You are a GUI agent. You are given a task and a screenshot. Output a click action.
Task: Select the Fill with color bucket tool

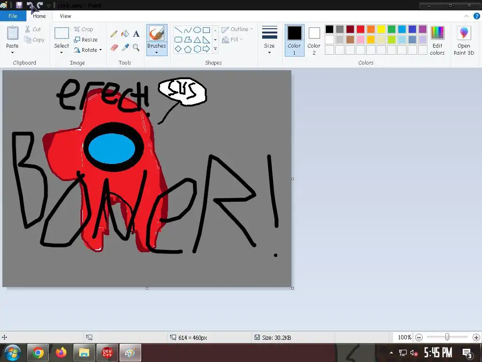(125, 33)
